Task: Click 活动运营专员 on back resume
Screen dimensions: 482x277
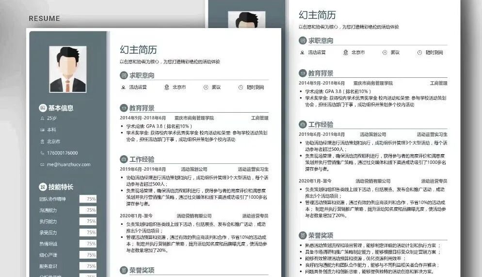Action: click(x=434, y=181)
